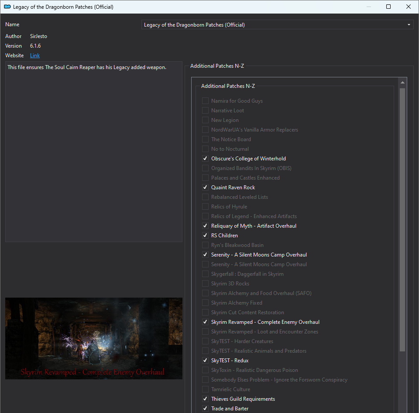
Task: Click the app icon in the title bar
Action: click(7, 7)
